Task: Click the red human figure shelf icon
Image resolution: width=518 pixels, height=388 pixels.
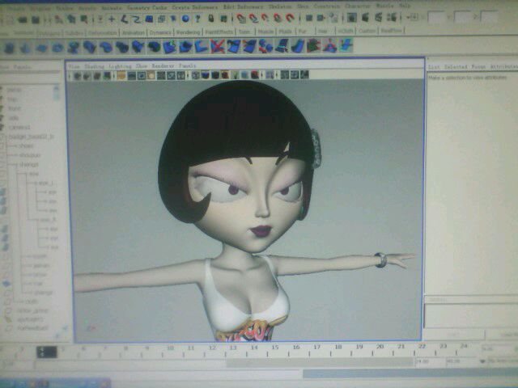Action: (x=329, y=46)
